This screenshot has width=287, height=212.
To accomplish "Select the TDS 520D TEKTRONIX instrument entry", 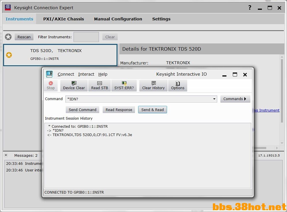I will 60,55.
